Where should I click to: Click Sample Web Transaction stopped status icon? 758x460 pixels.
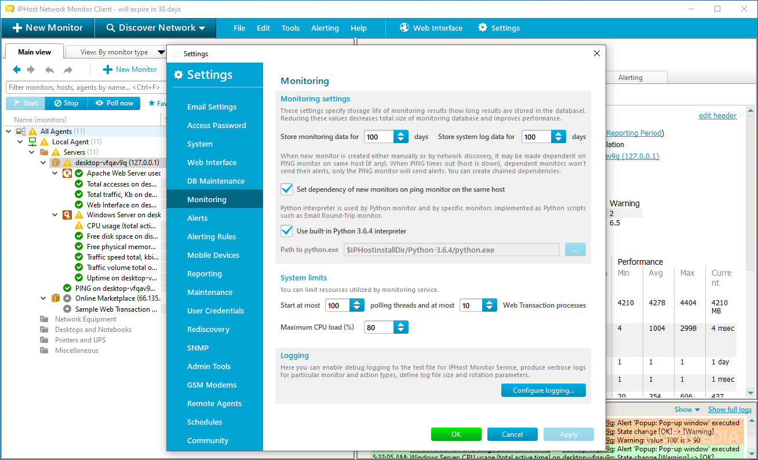[x=67, y=309]
